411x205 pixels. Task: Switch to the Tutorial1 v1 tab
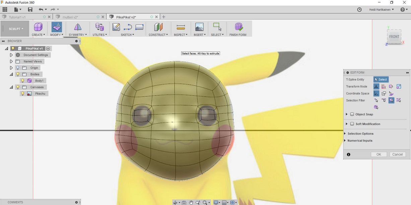17,17
